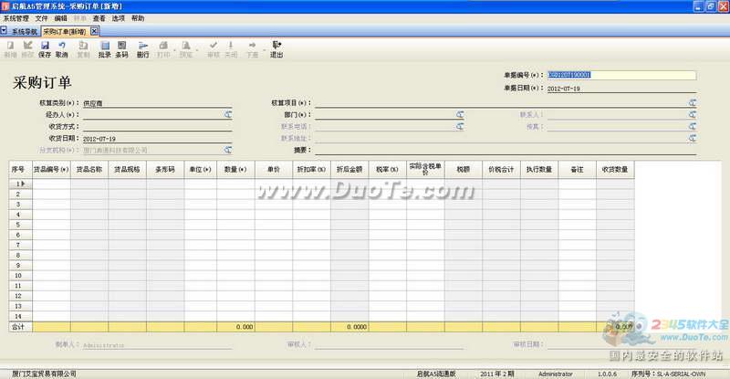The width and height of the screenshot is (730, 379).
Task: Open lookup for 经办人 field
Action: (x=227, y=115)
